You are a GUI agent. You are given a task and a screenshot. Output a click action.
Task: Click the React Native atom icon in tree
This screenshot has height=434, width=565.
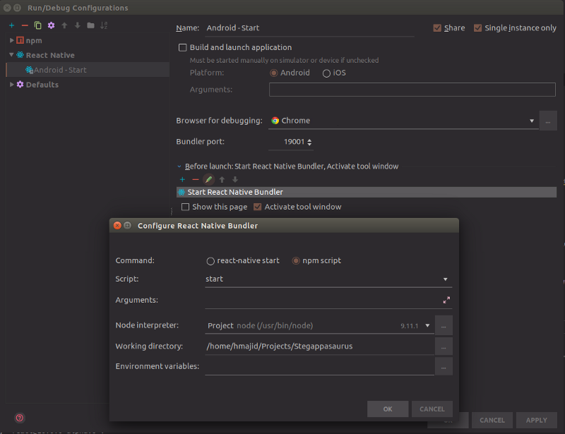[20, 55]
